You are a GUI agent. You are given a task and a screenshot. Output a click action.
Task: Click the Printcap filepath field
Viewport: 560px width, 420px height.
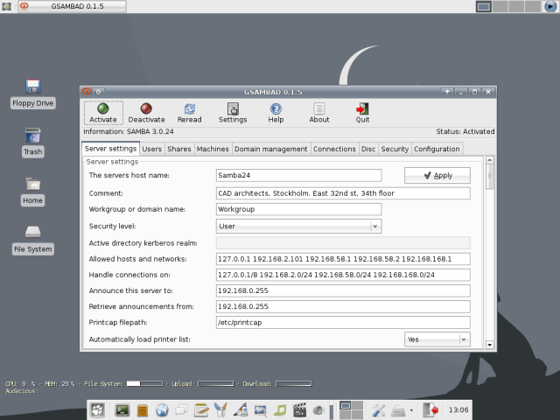point(343,322)
